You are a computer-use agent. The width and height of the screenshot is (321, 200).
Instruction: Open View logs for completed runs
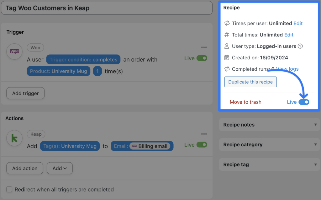pyautogui.click(x=287, y=69)
